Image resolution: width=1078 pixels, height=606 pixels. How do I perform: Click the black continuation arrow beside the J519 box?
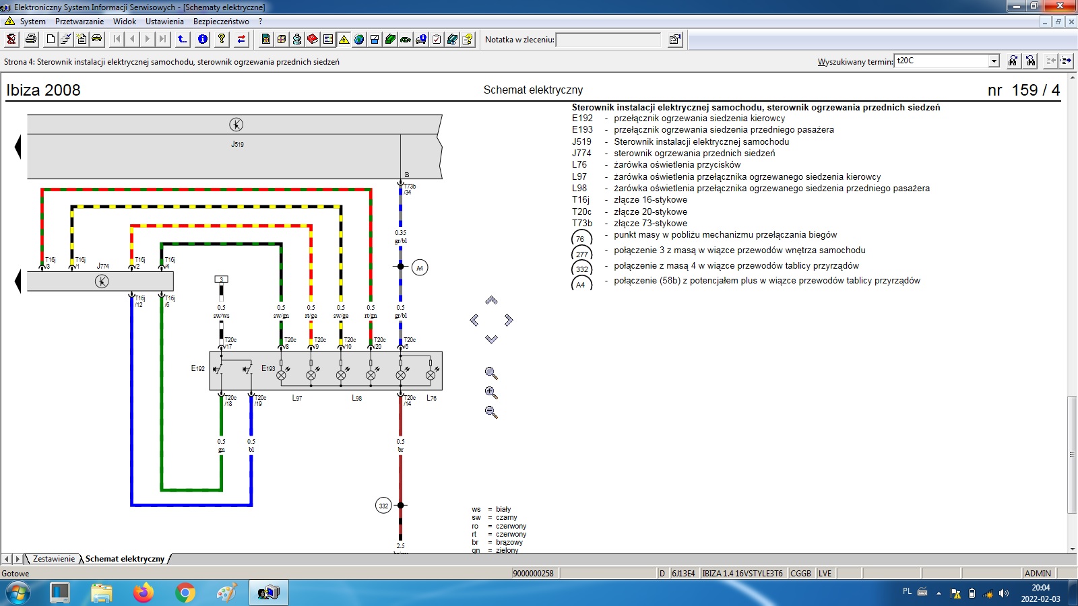pyautogui.click(x=18, y=147)
